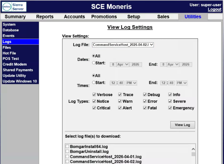The width and height of the screenshot is (224, 164).
Task: Open the Reports tab
Action: coord(45,17)
